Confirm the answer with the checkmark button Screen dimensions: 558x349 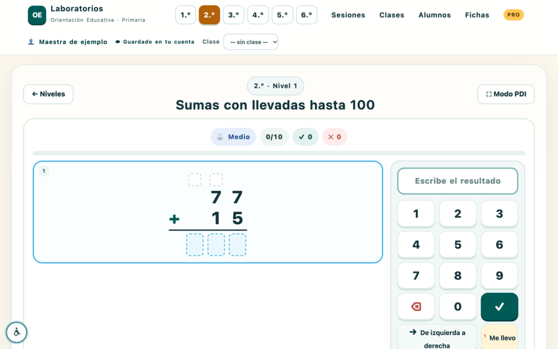pos(499,307)
